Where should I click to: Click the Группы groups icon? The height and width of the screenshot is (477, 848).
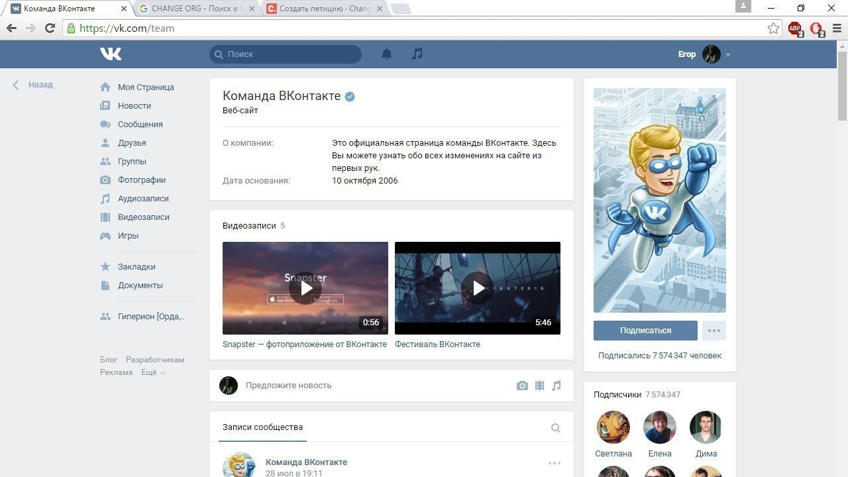coord(105,161)
